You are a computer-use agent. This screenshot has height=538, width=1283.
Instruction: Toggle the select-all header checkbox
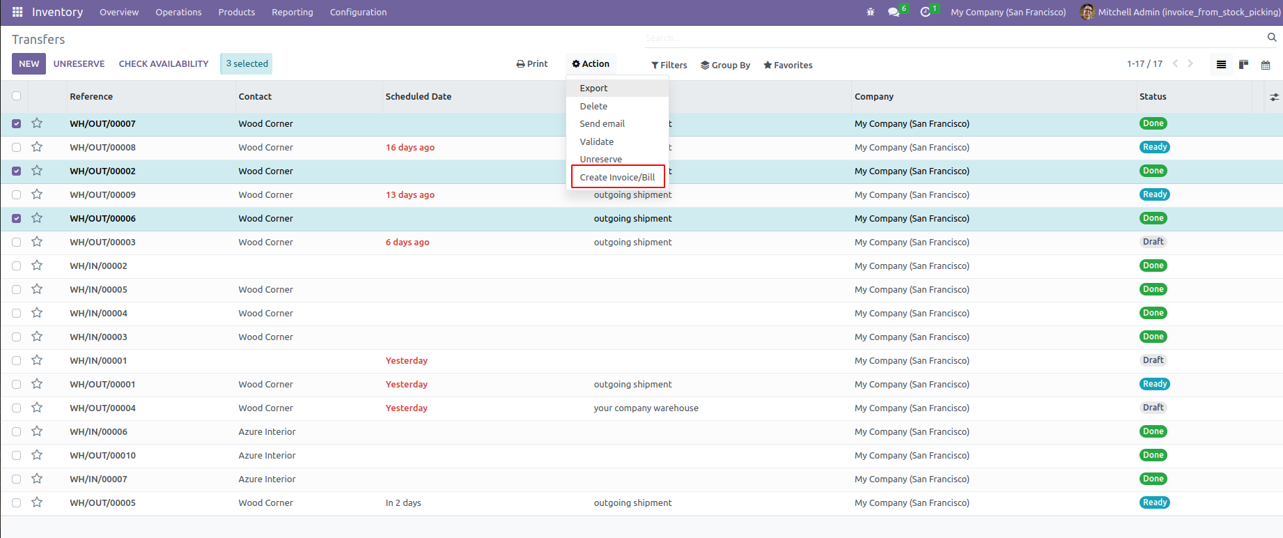pyautogui.click(x=17, y=96)
